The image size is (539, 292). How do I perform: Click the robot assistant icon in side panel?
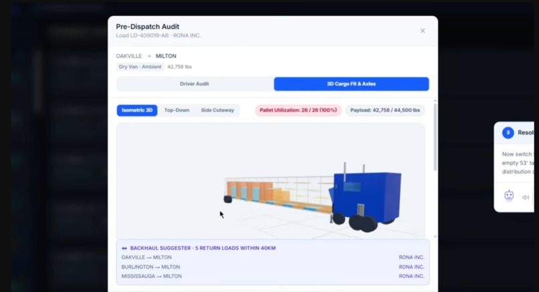(509, 196)
